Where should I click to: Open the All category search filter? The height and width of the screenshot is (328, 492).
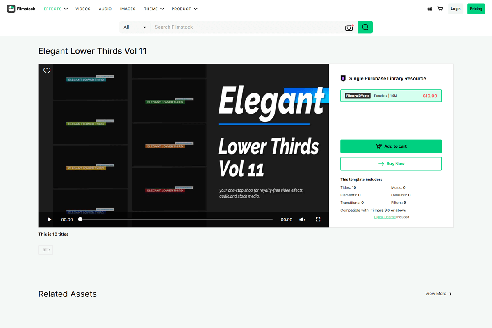pyautogui.click(x=134, y=27)
